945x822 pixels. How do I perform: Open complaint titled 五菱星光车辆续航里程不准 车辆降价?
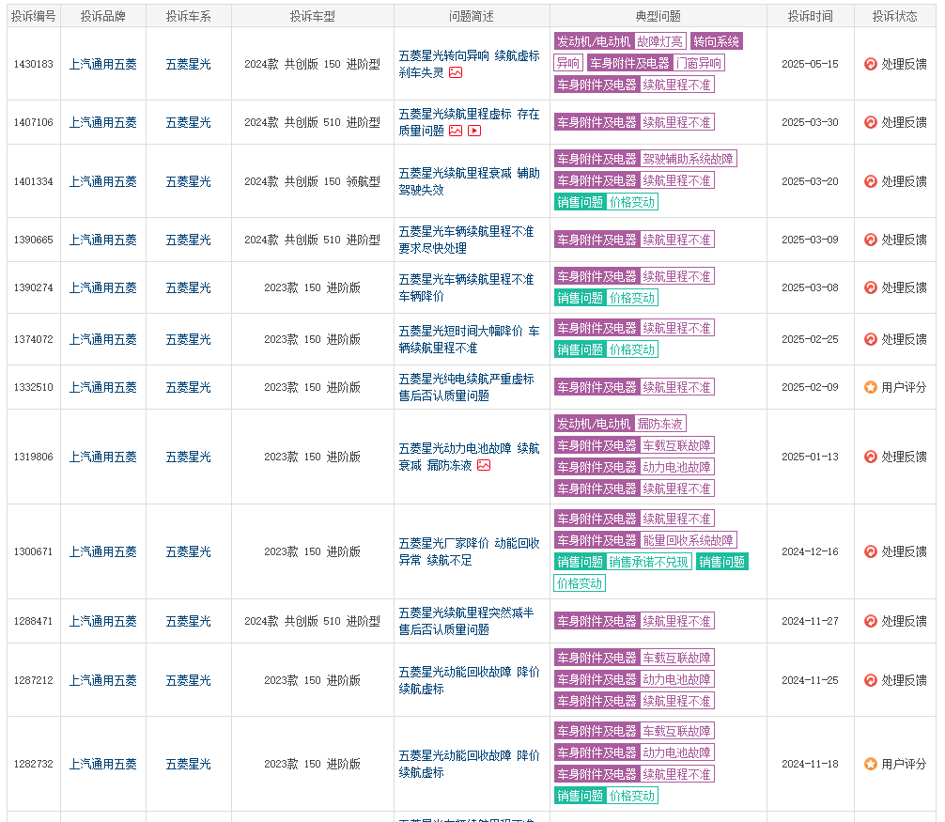(466, 287)
